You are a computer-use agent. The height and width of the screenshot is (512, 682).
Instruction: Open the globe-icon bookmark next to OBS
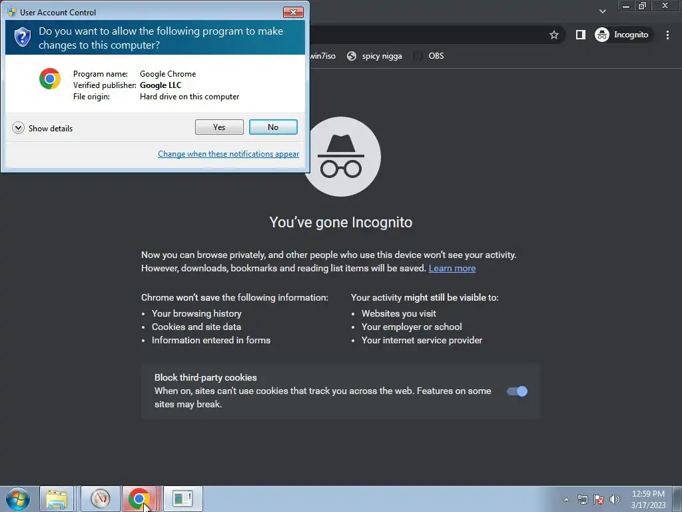coord(374,56)
